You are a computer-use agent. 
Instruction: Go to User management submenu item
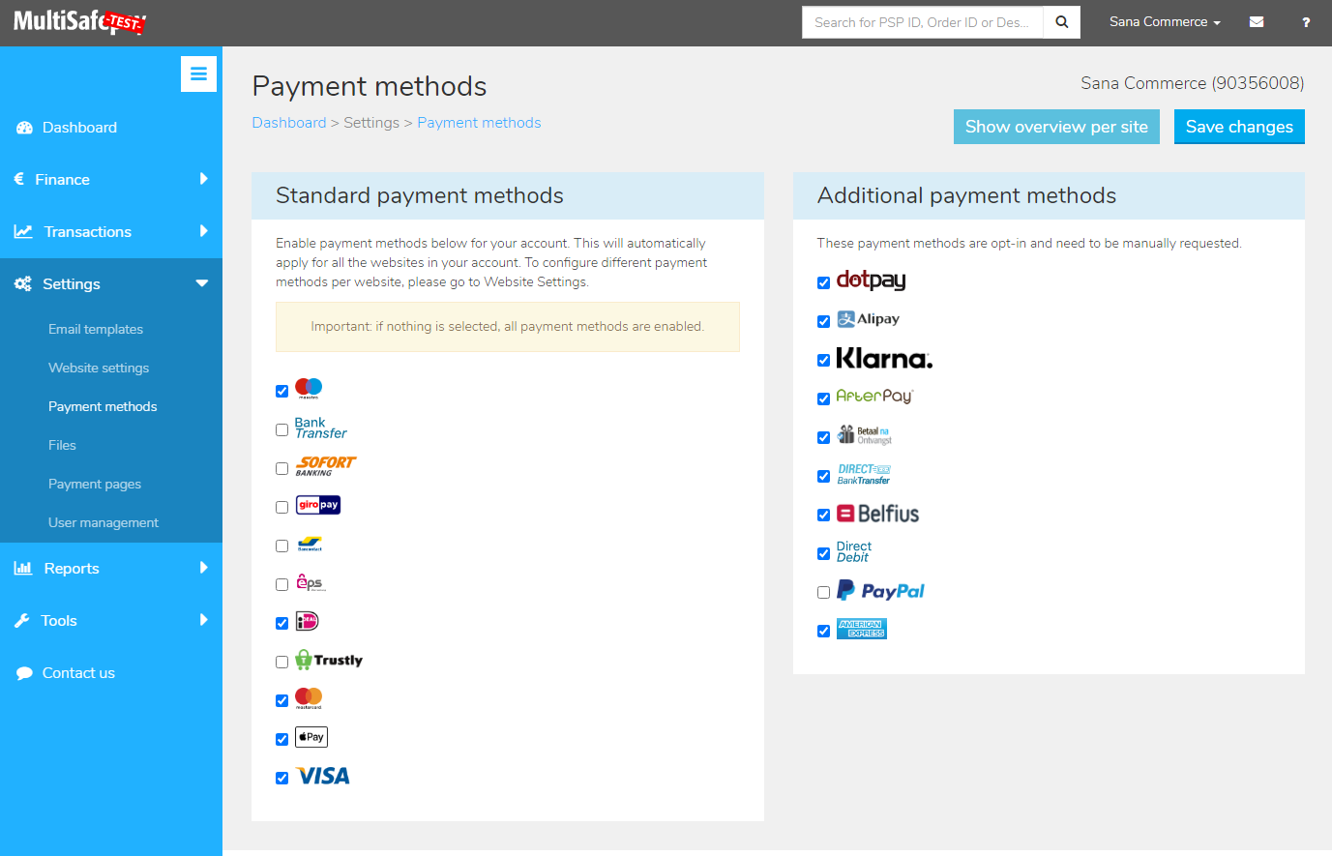click(x=104, y=522)
